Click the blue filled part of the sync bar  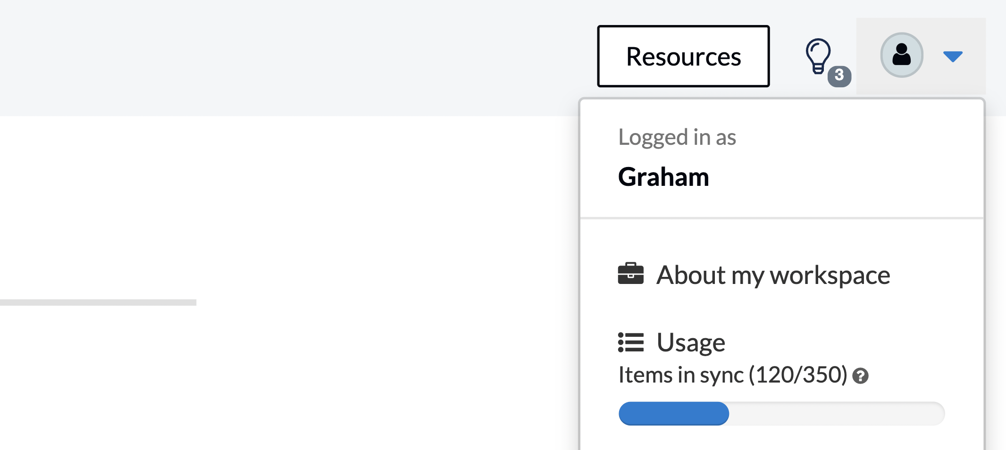click(x=673, y=414)
